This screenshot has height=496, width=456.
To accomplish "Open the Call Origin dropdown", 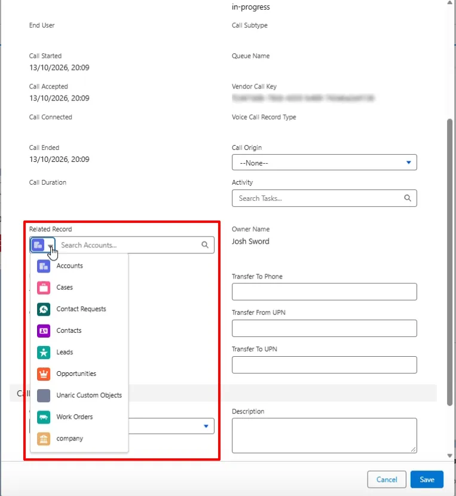I will click(324, 163).
